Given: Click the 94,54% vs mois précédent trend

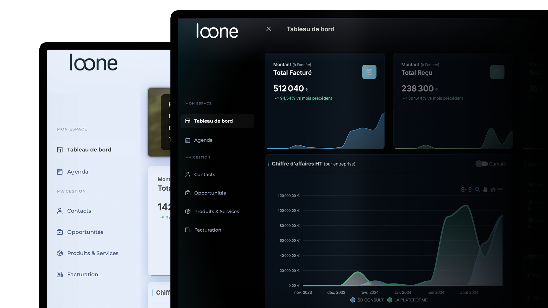Looking at the screenshot, I should (303, 98).
